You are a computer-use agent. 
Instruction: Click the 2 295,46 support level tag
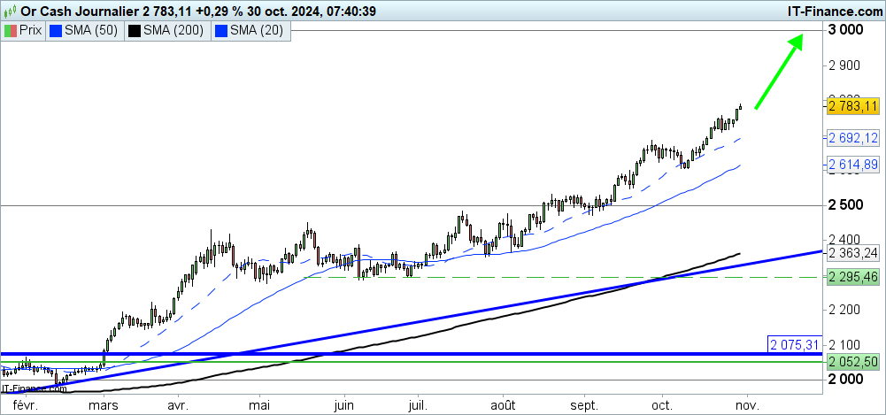pyautogui.click(x=852, y=277)
